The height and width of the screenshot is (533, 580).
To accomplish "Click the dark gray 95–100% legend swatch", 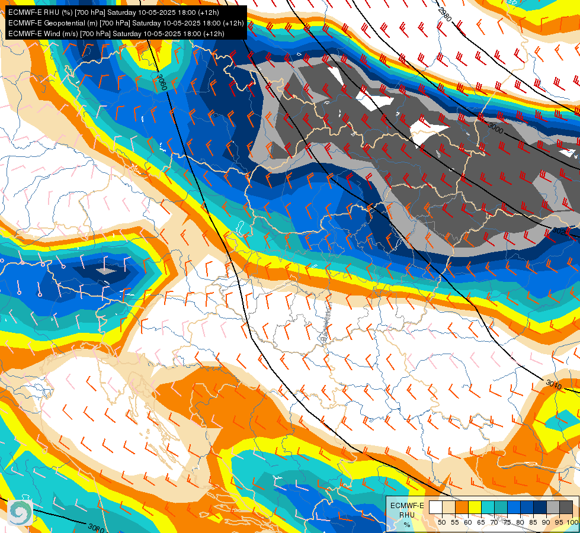I will click(566, 507).
